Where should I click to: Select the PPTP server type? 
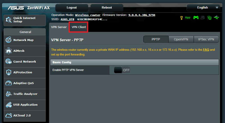156,40
